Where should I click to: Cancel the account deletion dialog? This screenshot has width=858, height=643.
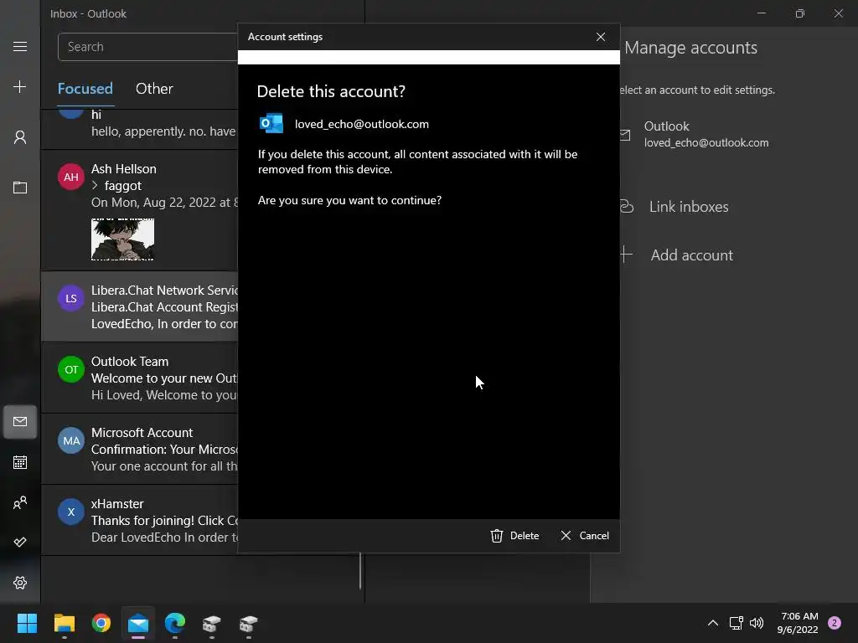click(x=584, y=536)
